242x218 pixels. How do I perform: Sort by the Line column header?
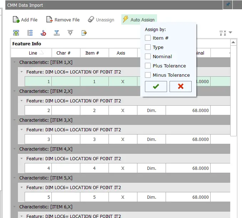(32, 53)
